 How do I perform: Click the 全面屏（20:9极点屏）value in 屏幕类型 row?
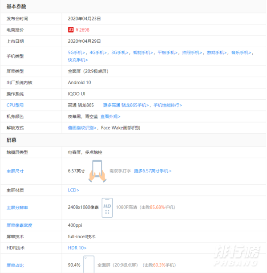[89, 71]
